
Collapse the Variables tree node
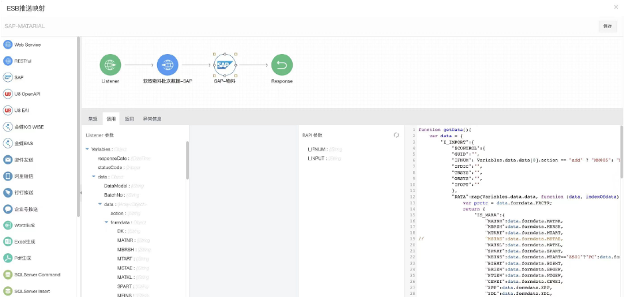tap(87, 149)
